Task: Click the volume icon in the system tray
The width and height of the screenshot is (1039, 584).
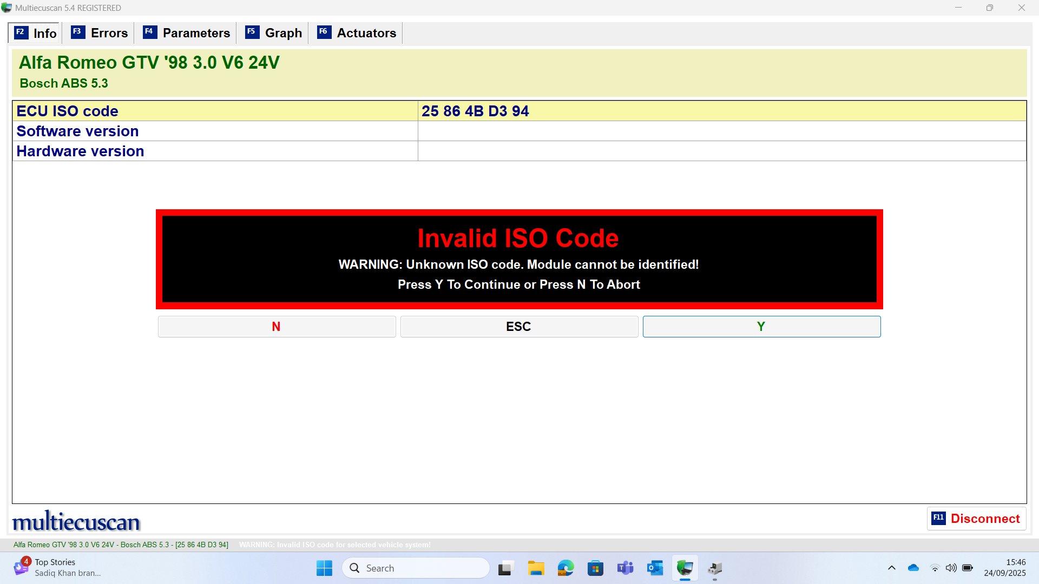Action: (952, 568)
